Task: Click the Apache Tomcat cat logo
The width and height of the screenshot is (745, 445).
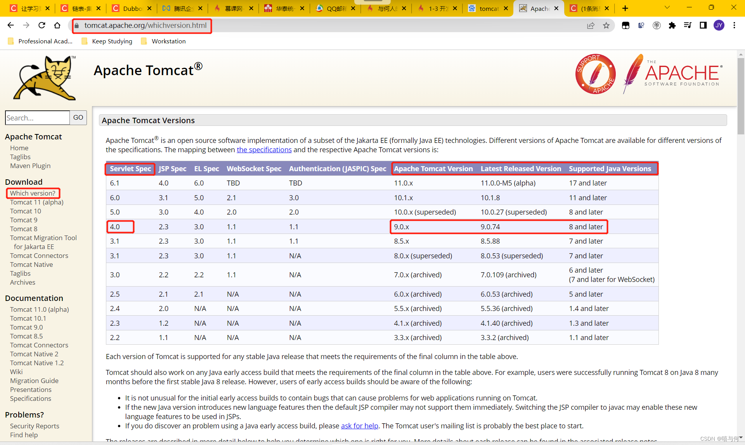Action: tap(44, 77)
